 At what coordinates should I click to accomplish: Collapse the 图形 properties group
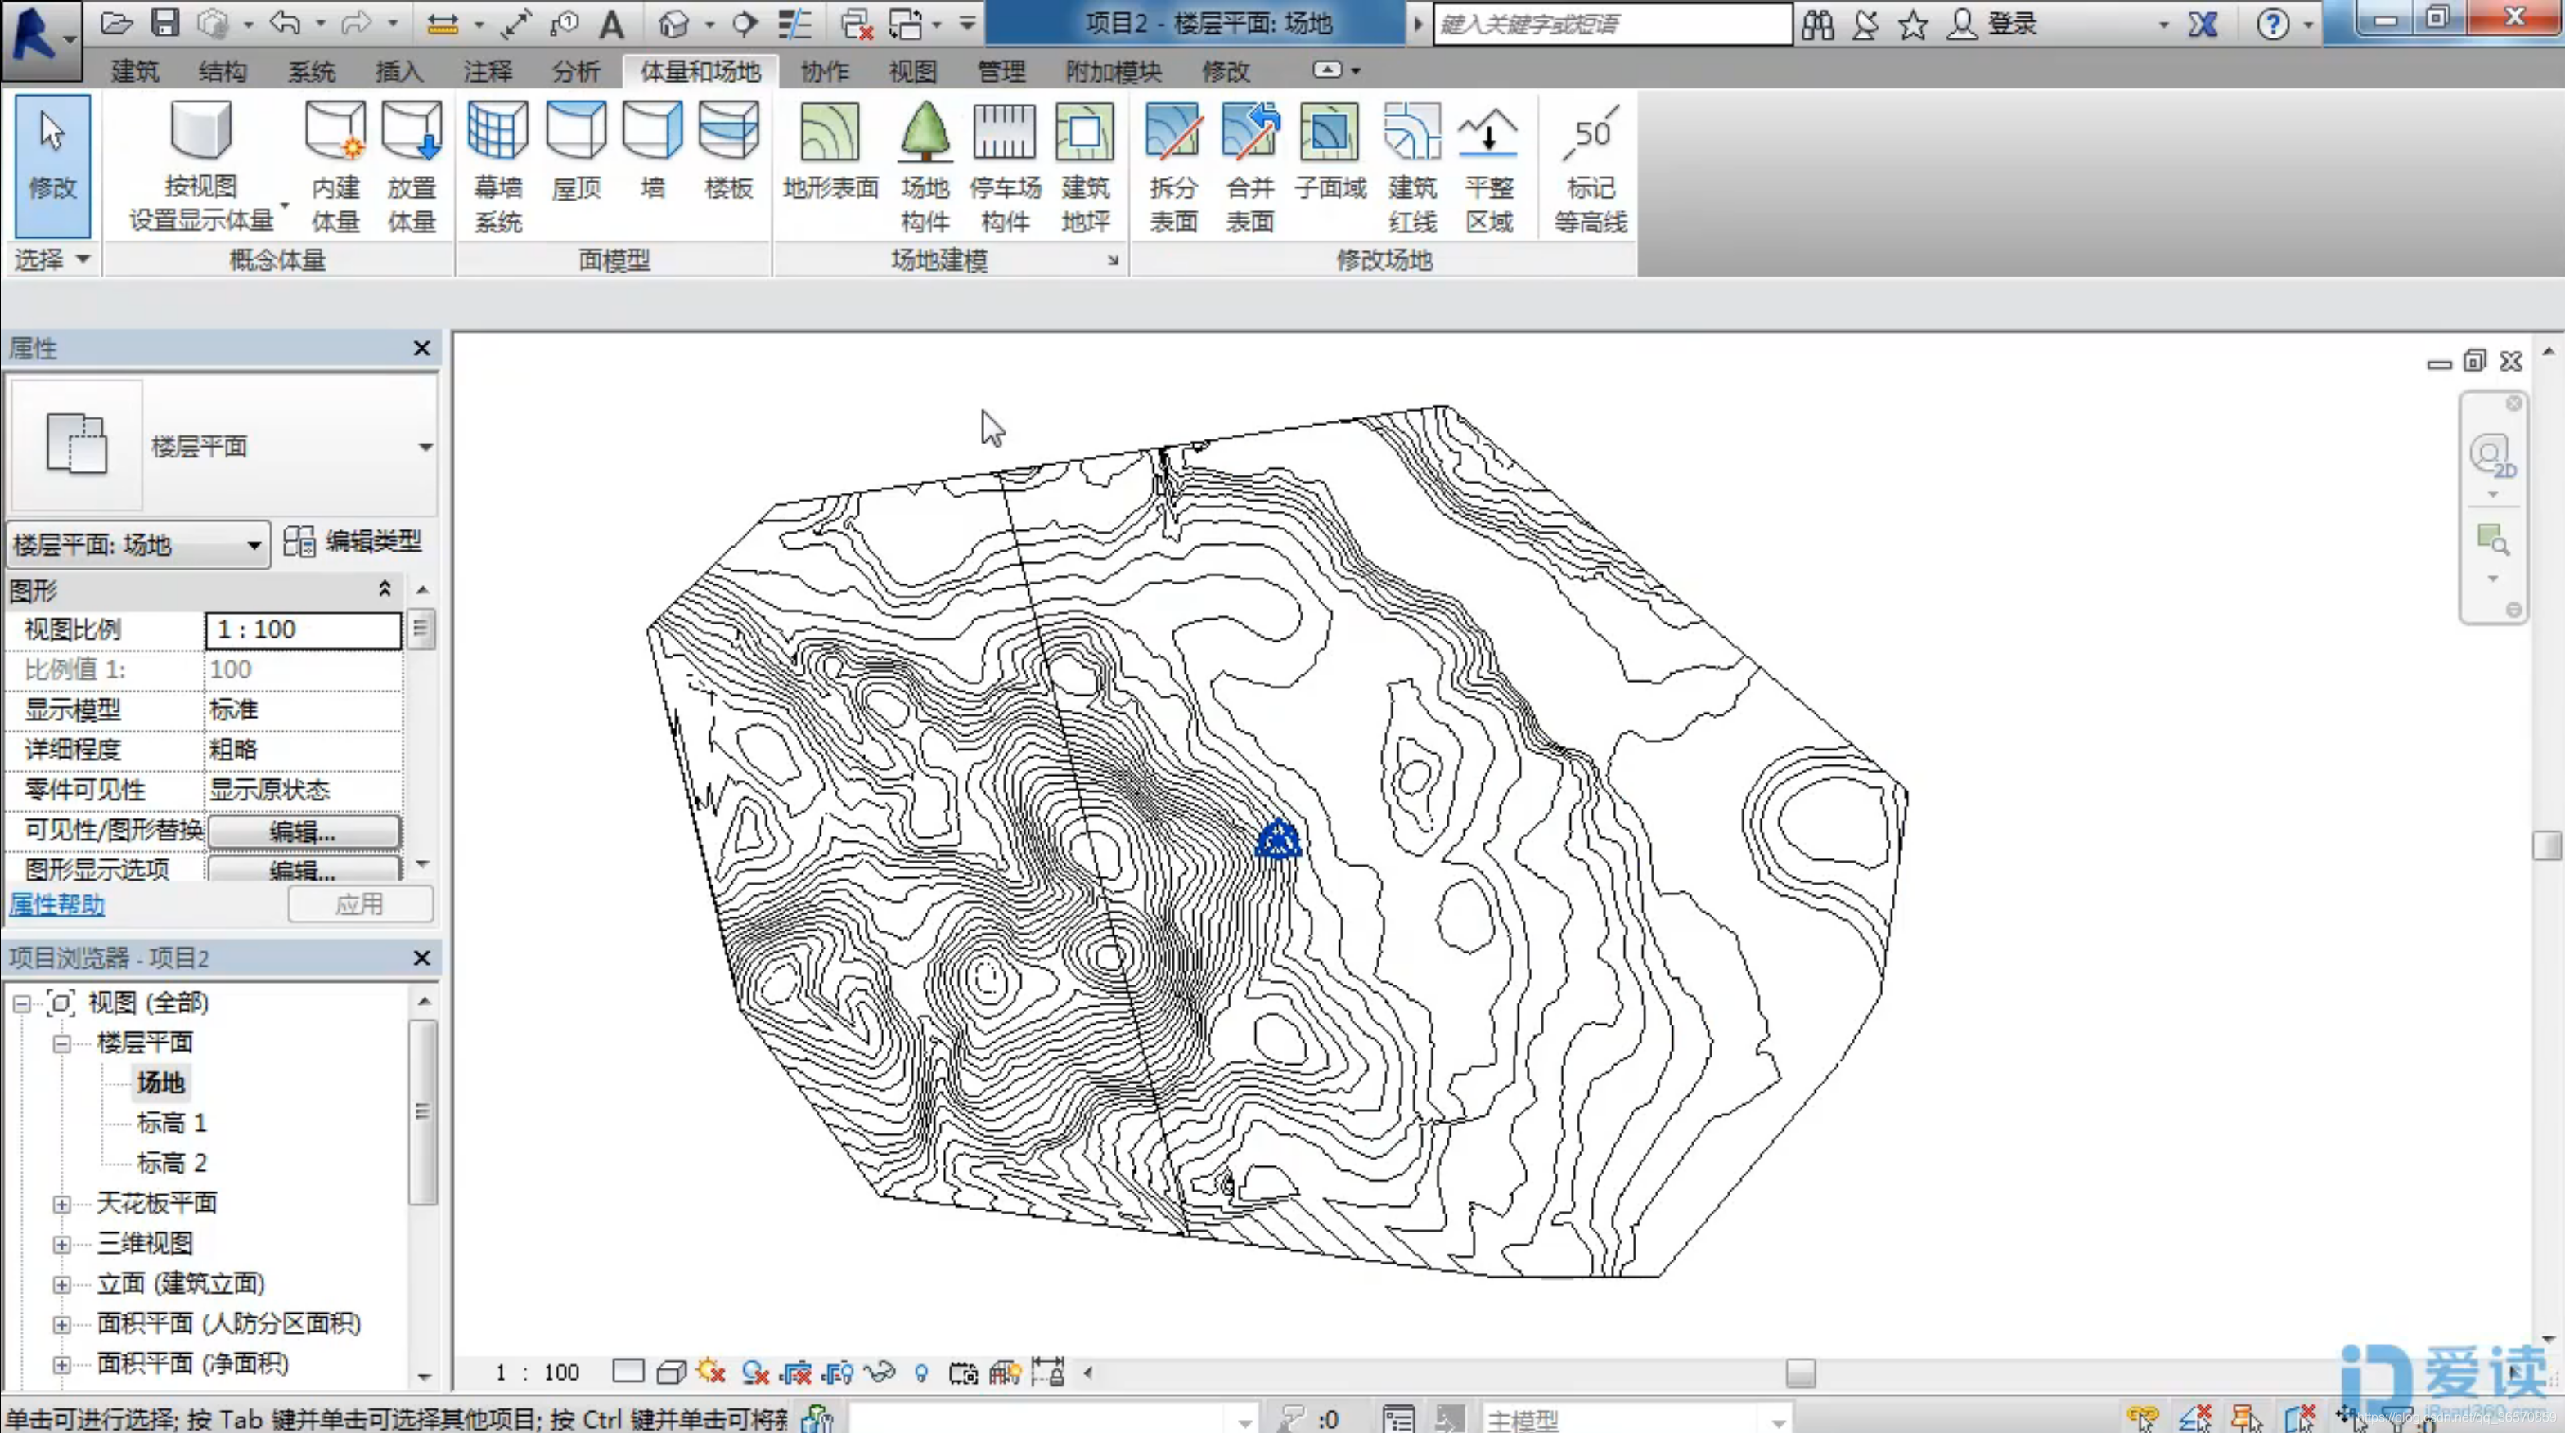[x=385, y=589]
